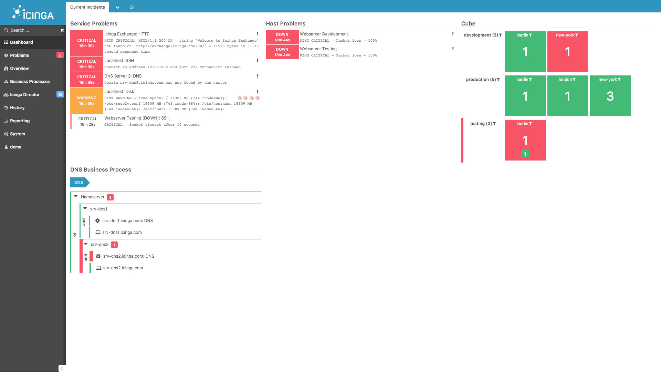Select the Reporting sidebar icon
This screenshot has width=661, height=372.
(x=6, y=120)
